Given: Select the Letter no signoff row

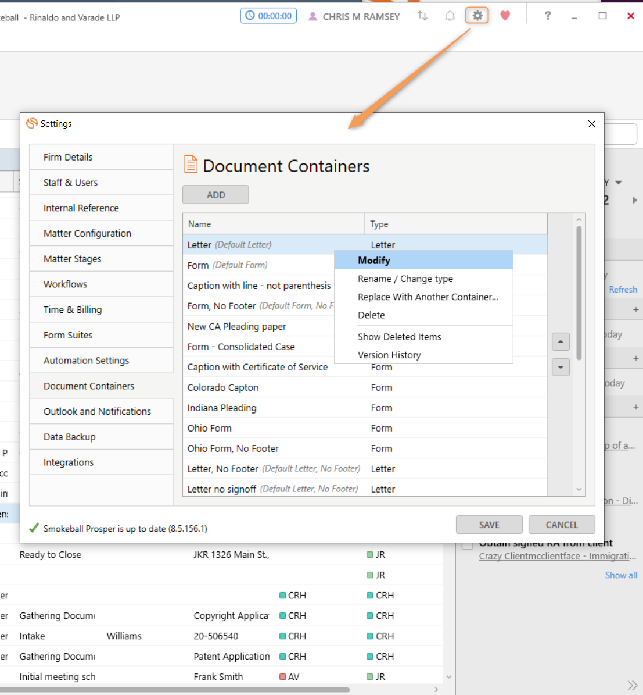Looking at the screenshot, I should coord(365,489).
